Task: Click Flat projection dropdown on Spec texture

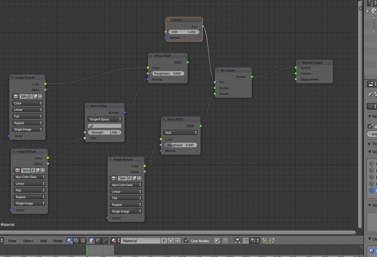Action: [x=126, y=198]
